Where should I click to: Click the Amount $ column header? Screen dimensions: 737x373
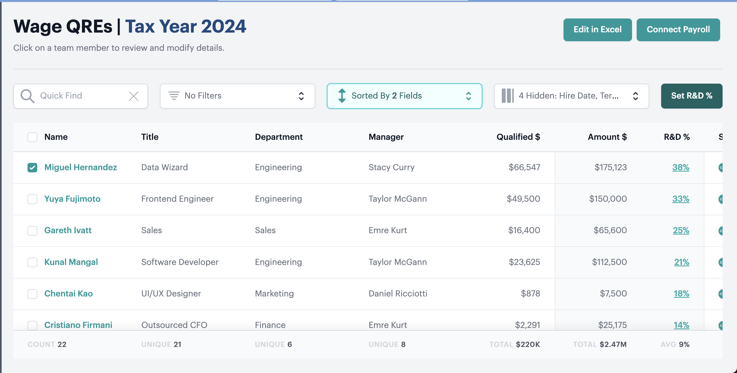(607, 137)
